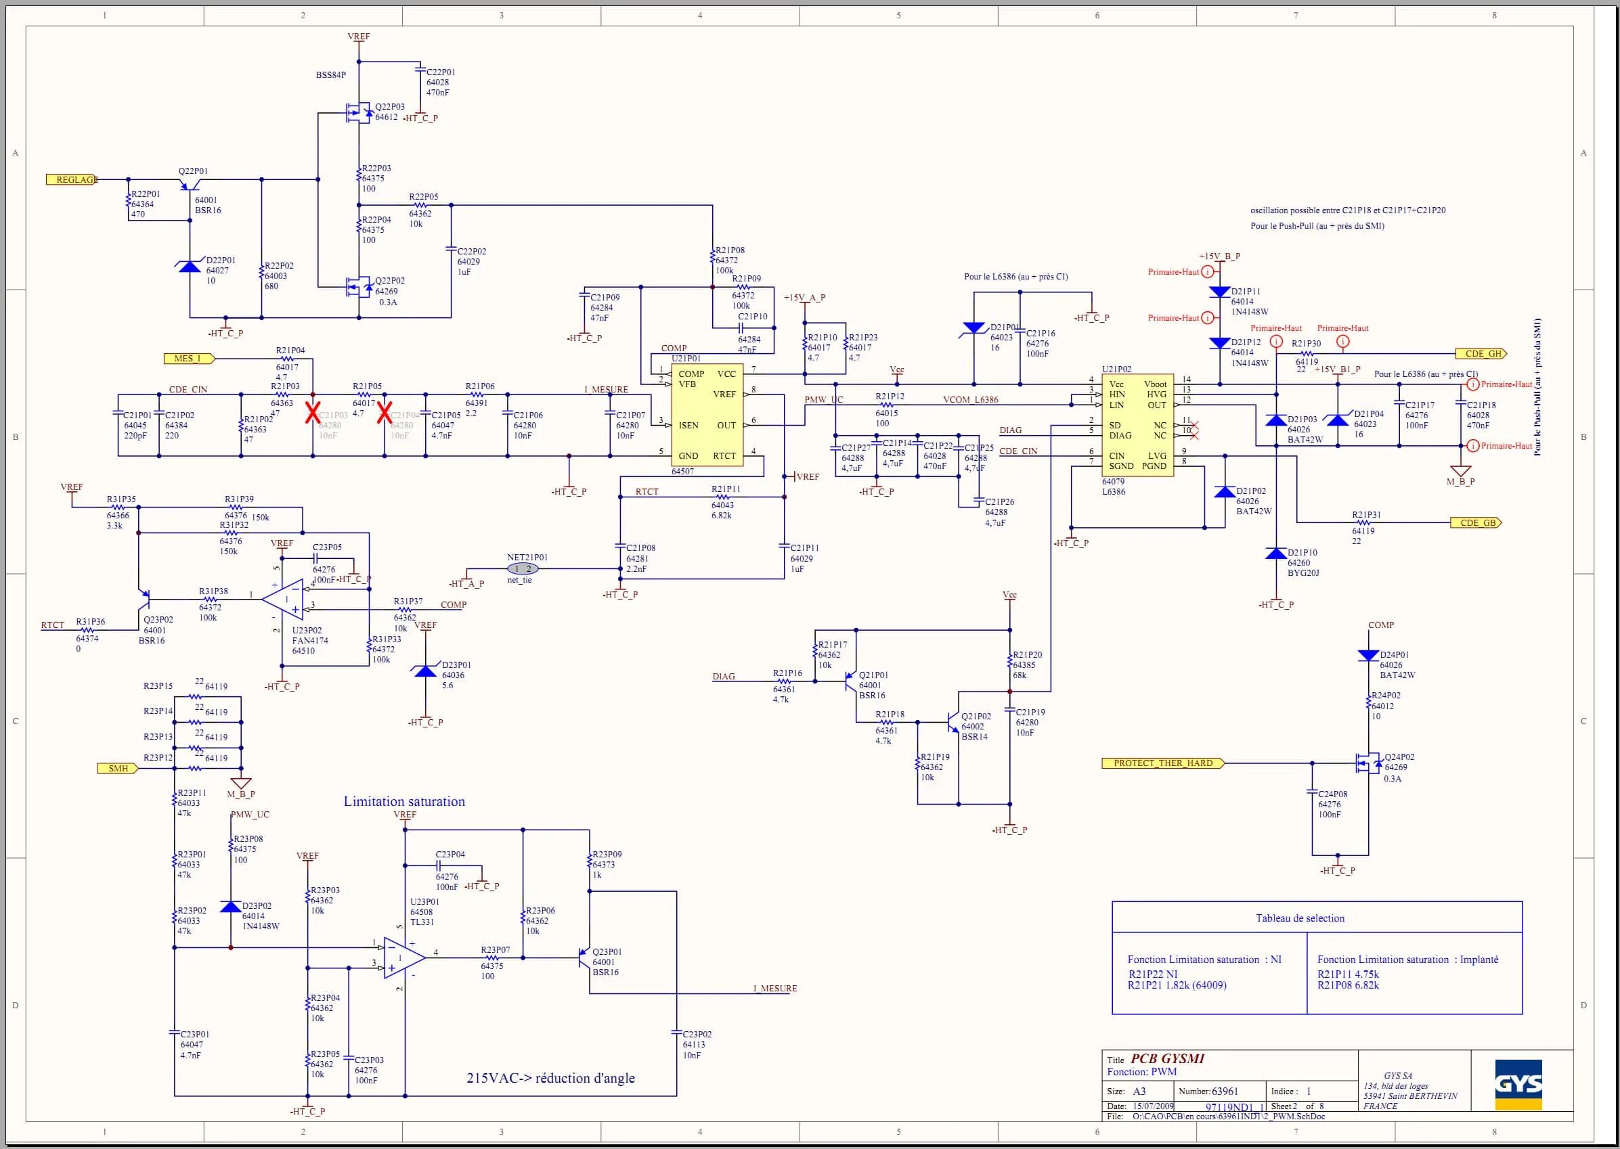The image size is (1620, 1149).
Task: Select the U23P01 TL331 comparator symbol
Action: pyautogui.click(x=405, y=958)
